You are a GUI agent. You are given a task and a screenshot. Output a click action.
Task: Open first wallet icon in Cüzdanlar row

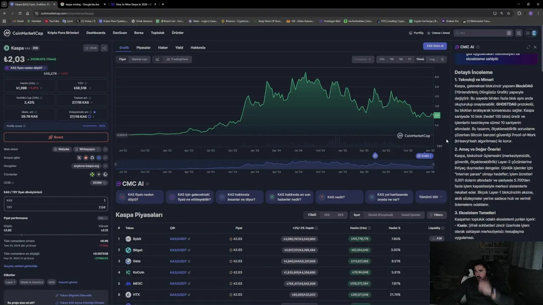(92, 175)
